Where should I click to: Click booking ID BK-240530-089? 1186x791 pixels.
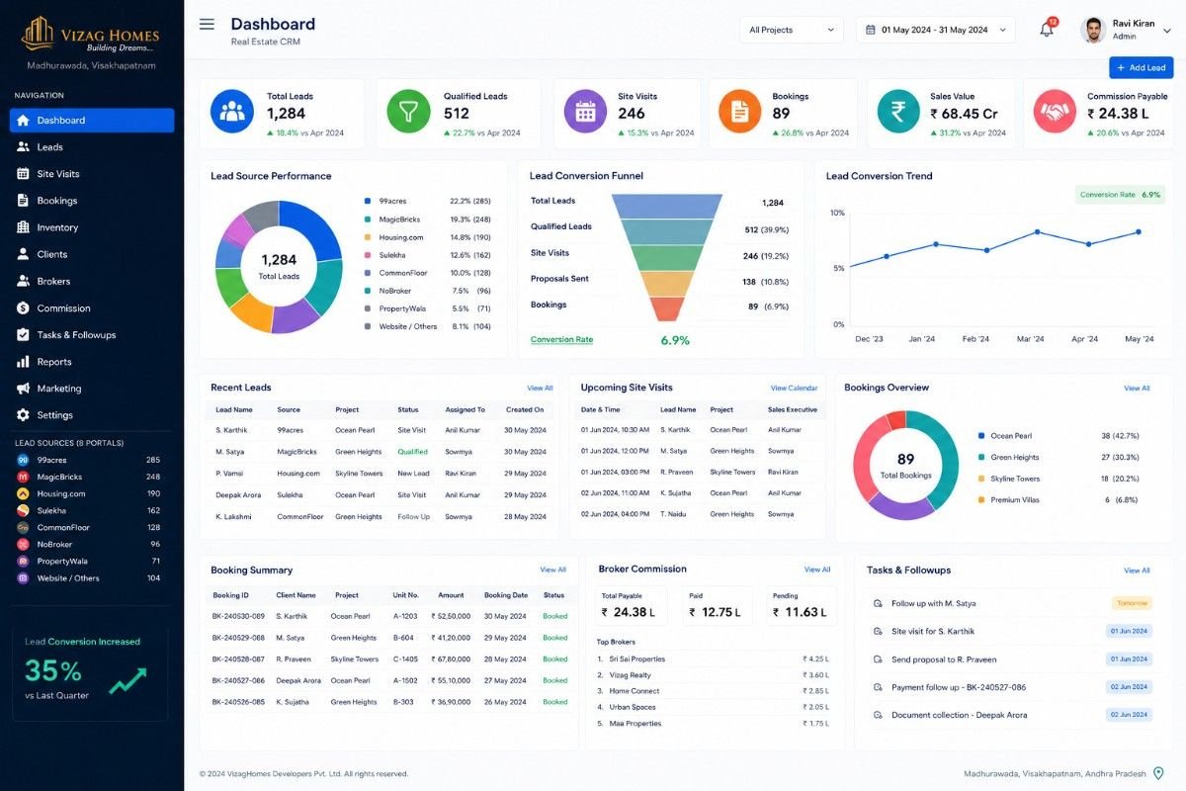coord(238,616)
